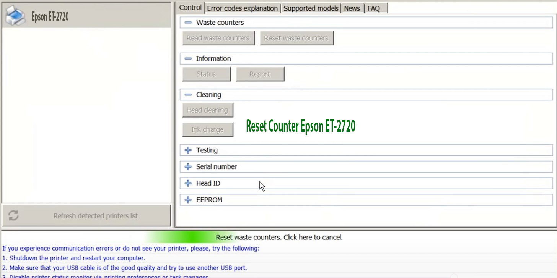Click the empty detected printers list panel
The height and width of the screenshot is (278, 557).
pyautogui.click(x=86, y=115)
